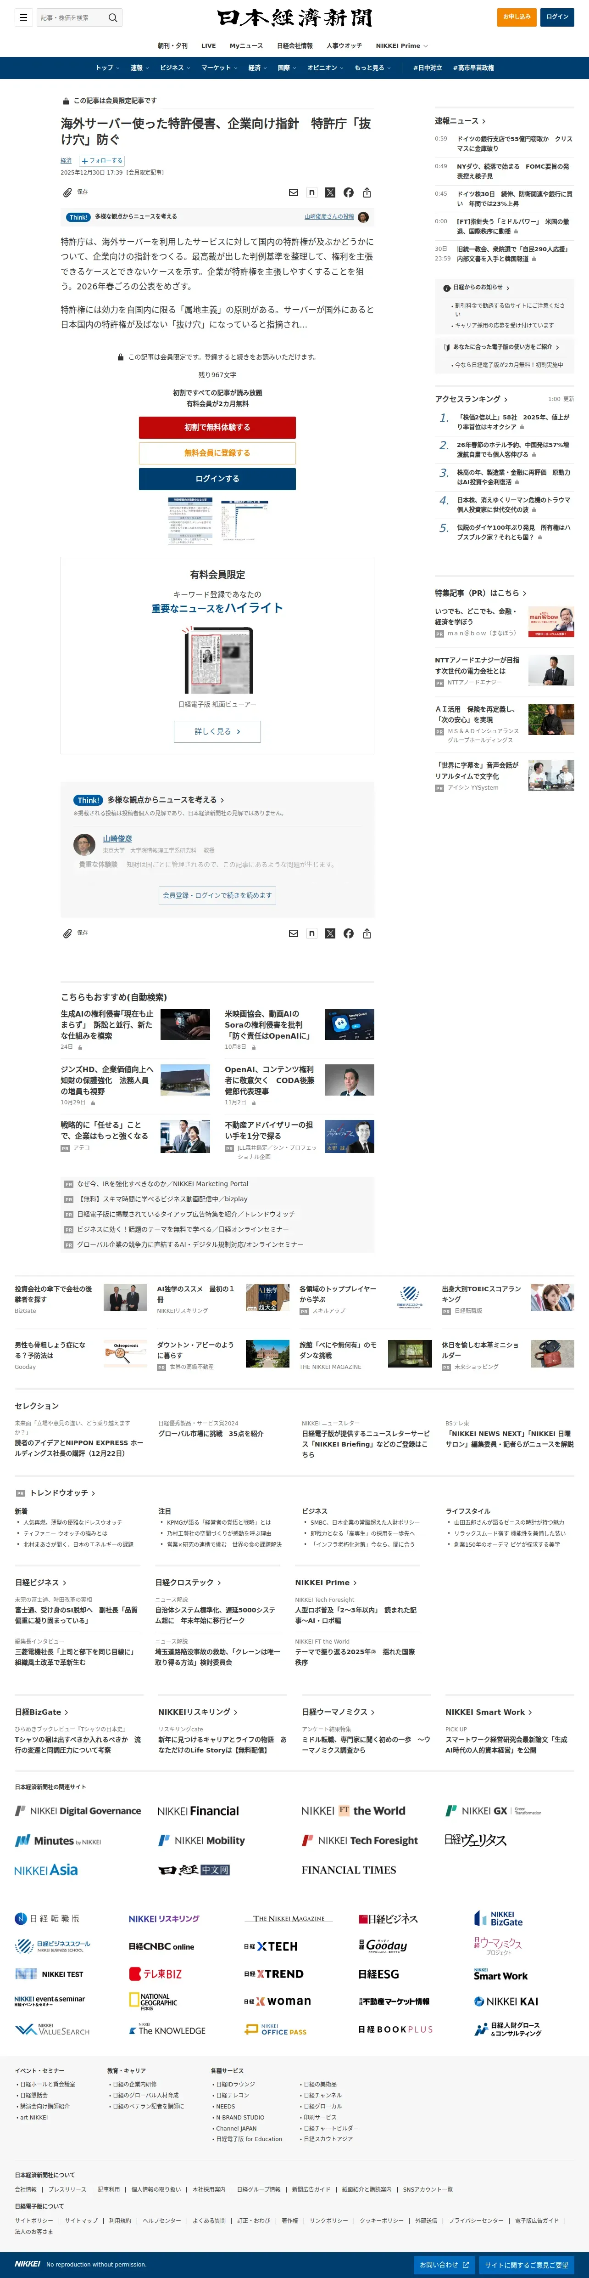This screenshot has width=589, height=2278.
Task: Toggle フォローする for the 経済 topic
Action: (x=101, y=161)
